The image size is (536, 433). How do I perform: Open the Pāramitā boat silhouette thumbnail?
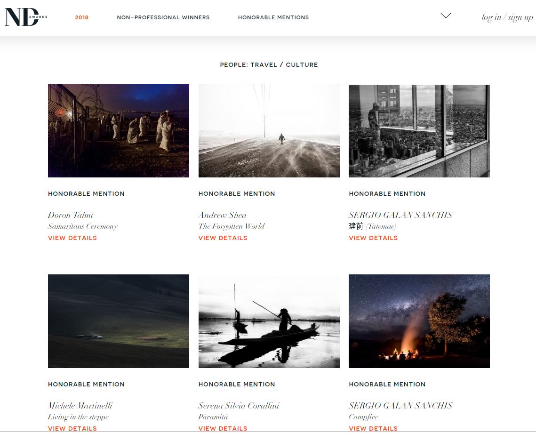pos(269,321)
